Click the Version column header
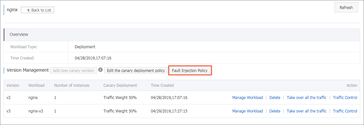Viewport: 364px width, 125px height. pos(13,85)
